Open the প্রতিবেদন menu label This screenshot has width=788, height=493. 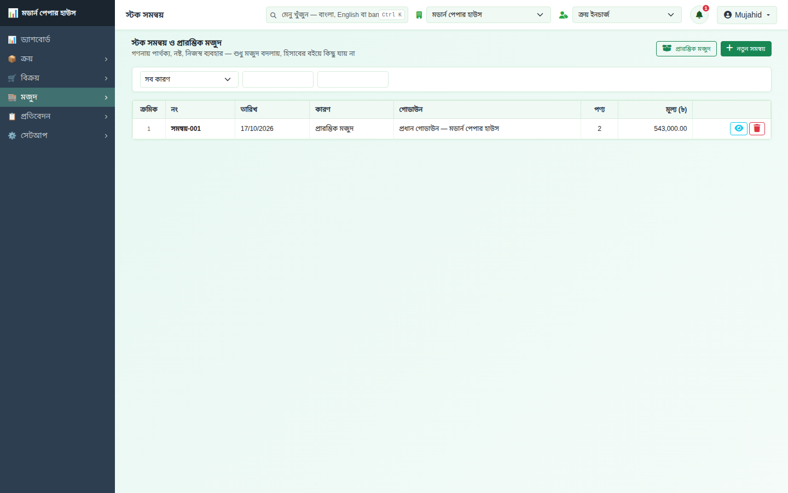tap(36, 116)
